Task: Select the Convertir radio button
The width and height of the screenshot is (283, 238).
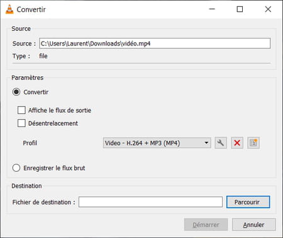Action: [16, 92]
